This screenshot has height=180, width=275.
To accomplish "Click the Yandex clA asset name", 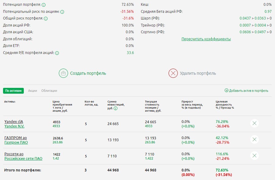I will pyautogui.click(x=13, y=121).
